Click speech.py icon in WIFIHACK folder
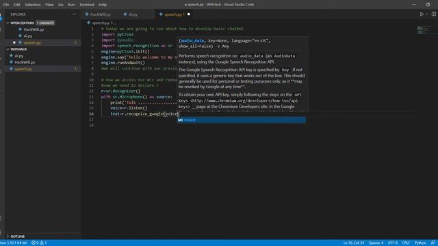The image size is (438, 246). coord(11,68)
